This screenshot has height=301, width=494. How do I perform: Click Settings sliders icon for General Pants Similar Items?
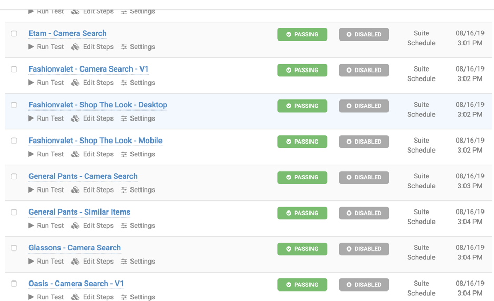point(124,226)
